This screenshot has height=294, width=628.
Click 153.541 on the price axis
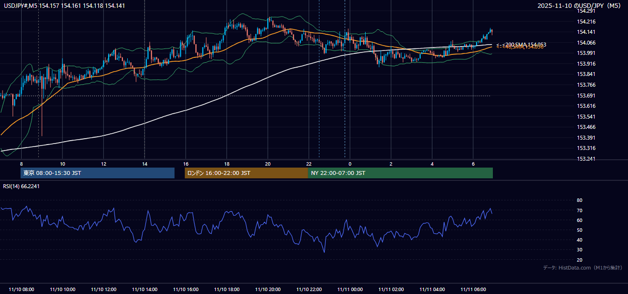click(x=587, y=117)
